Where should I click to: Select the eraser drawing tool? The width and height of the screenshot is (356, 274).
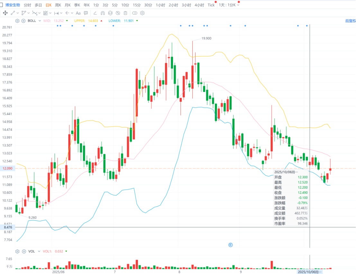(95, 13)
